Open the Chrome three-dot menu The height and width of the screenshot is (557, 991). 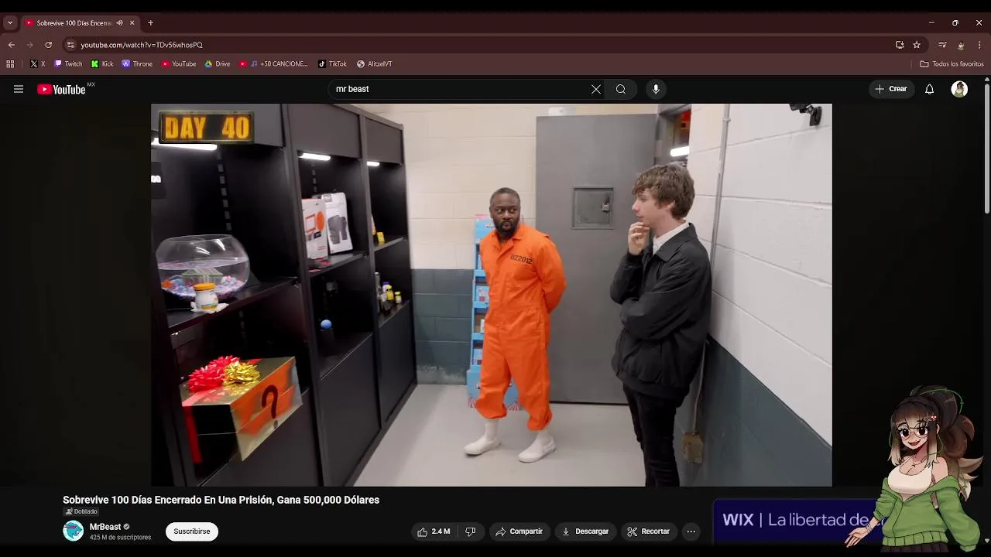[979, 45]
